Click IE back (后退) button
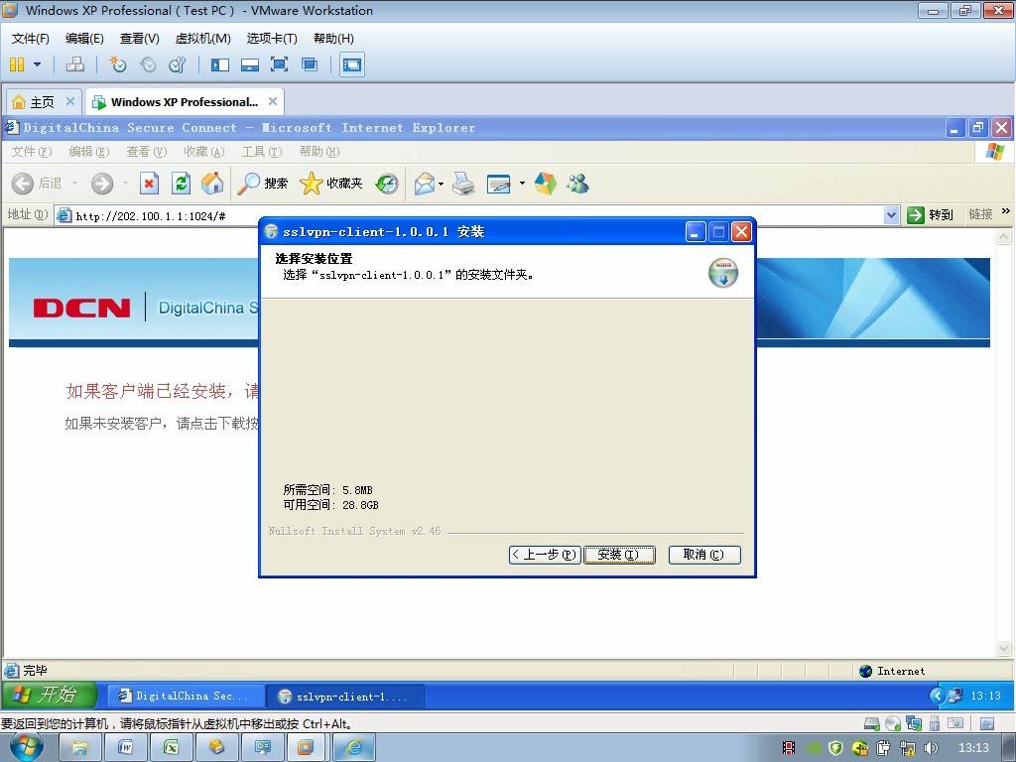The height and width of the screenshot is (762, 1016). click(x=38, y=184)
